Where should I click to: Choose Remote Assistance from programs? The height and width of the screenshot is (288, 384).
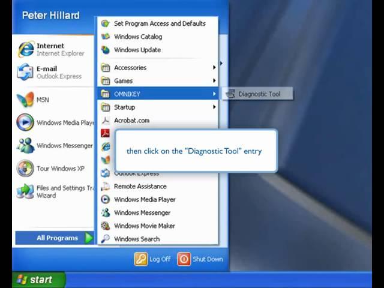[158, 187]
